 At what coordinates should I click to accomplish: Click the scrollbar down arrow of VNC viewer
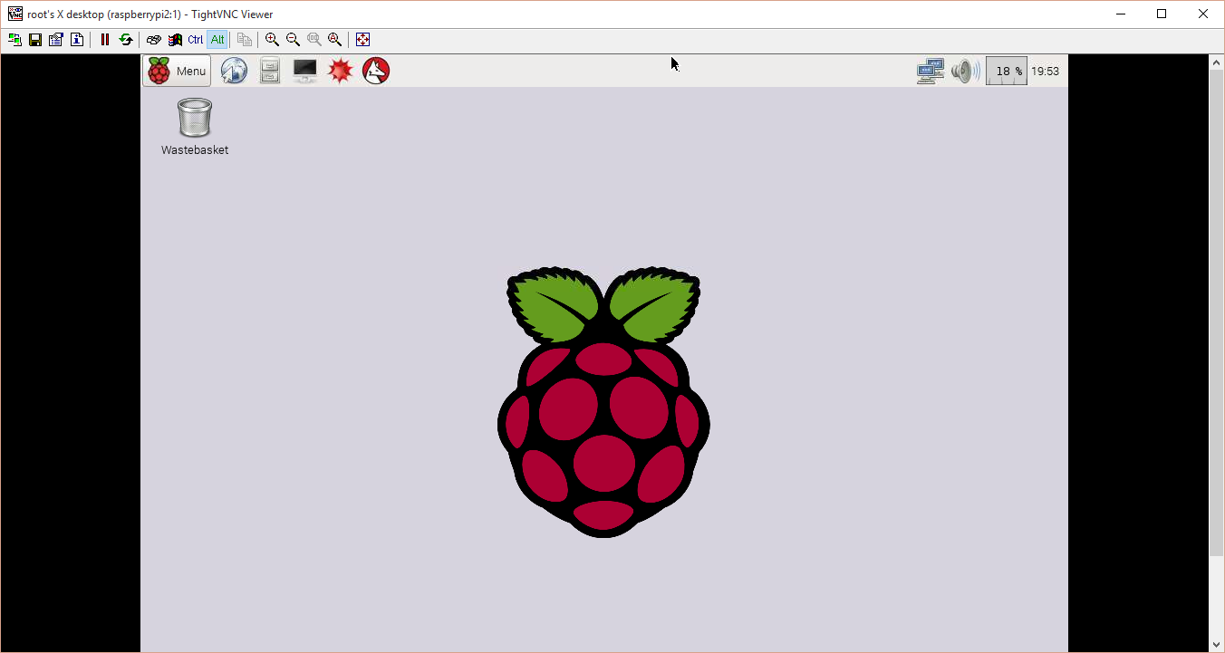tap(1217, 645)
